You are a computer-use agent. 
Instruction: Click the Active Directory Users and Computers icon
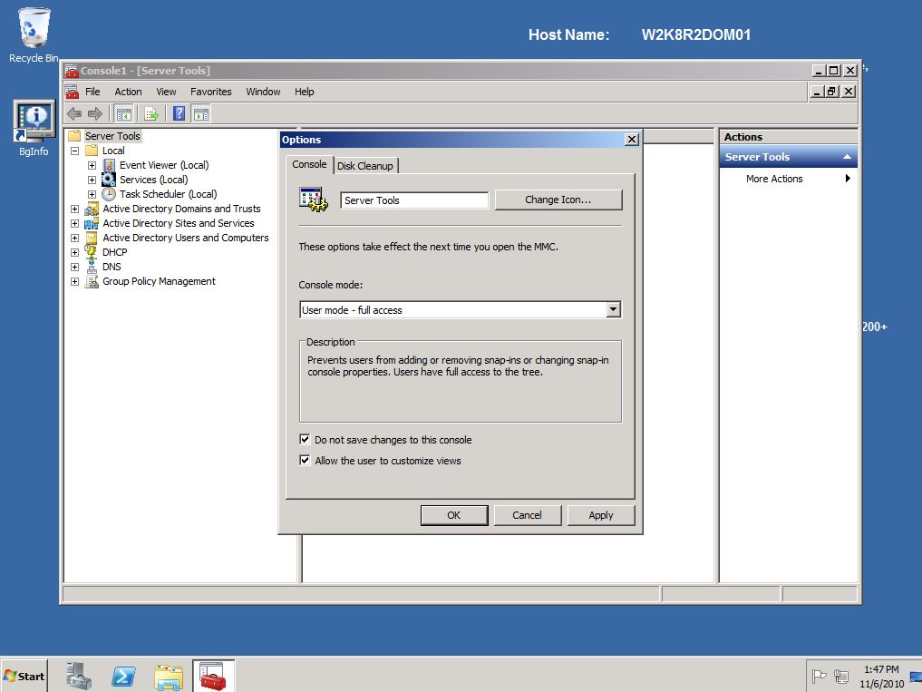[92, 238]
